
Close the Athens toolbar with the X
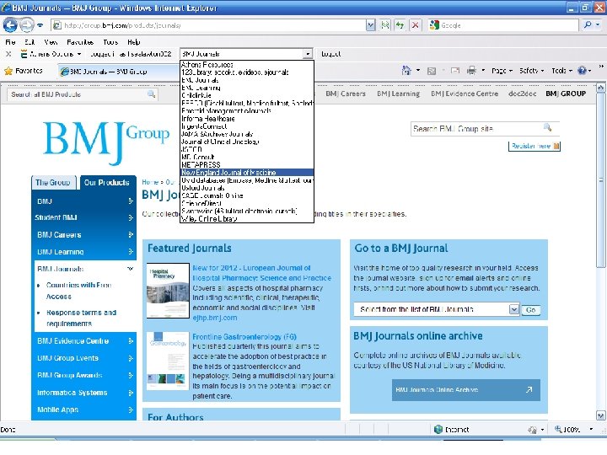[x=8, y=54]
